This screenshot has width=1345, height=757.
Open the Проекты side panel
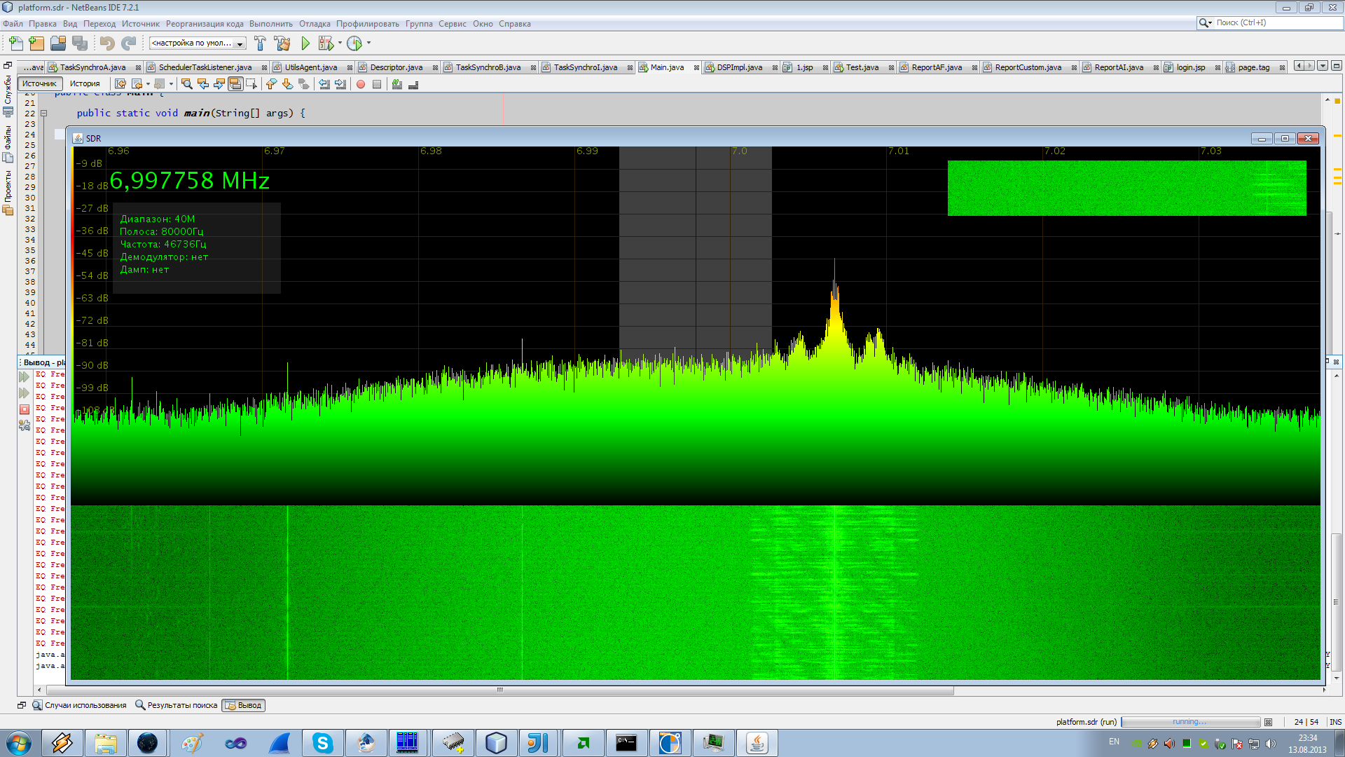tap(8, 193)
